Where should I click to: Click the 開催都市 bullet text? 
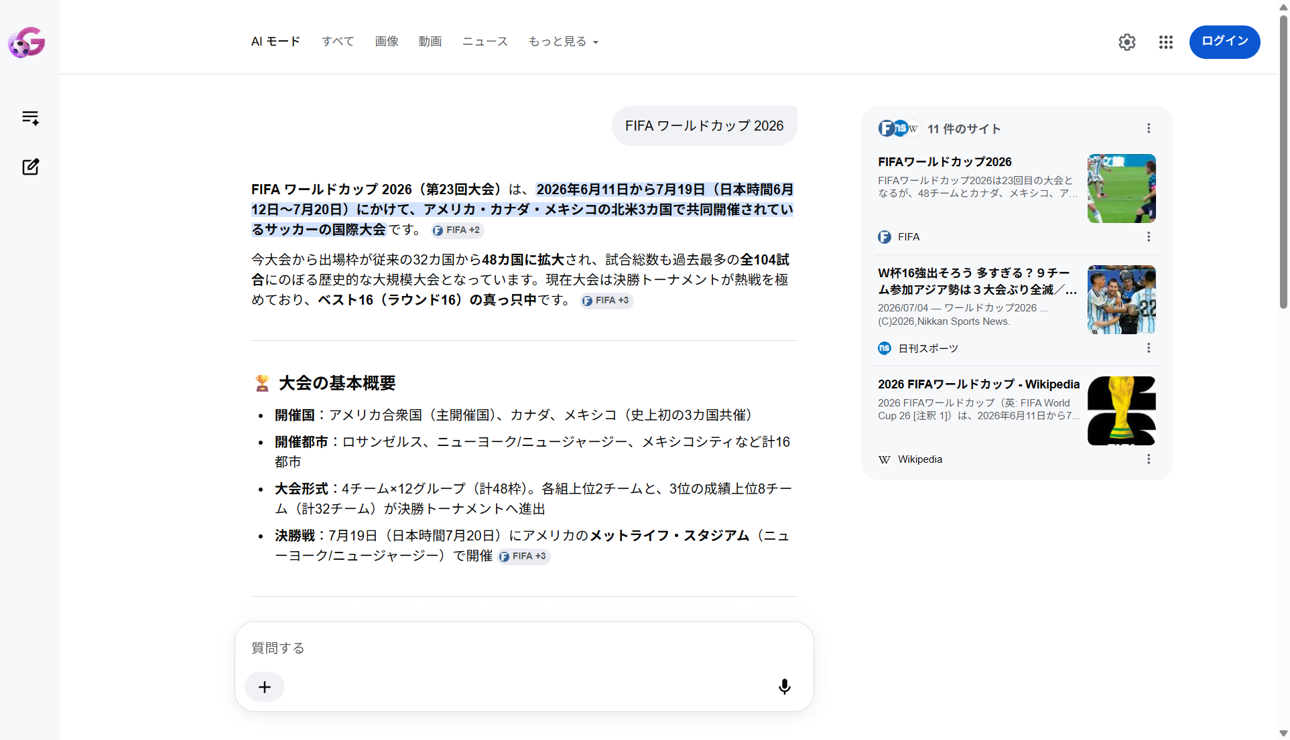(533, 452)
